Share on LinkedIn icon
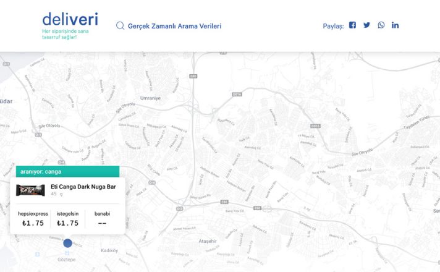Screen dimensions: 440x272 pyautogui.click(x=395, y=25)
